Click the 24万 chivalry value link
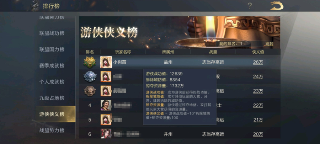The width and height of the screenshot is (320, 144). 258,77
